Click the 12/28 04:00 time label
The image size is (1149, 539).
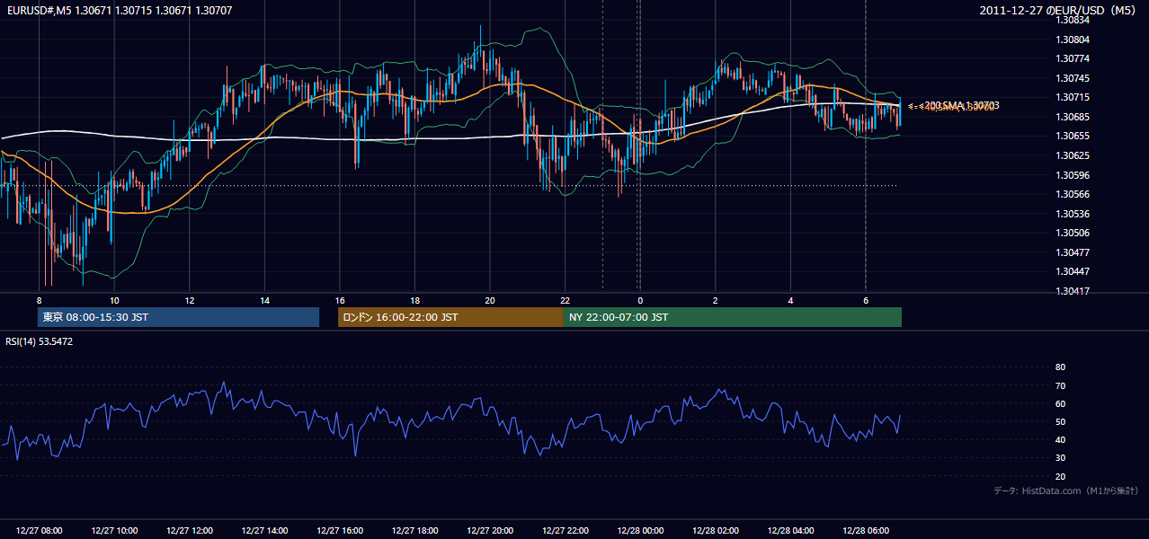coord(790,531)
